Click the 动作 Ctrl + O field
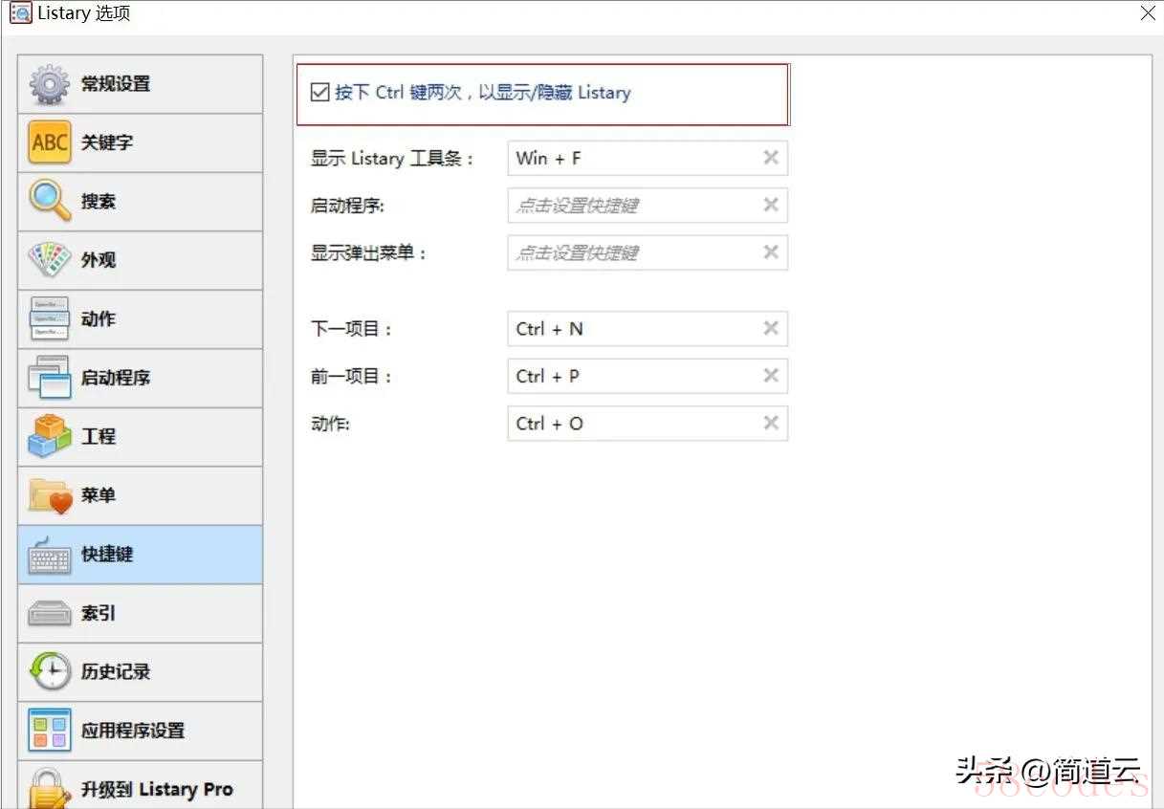This screenshot has height=809, width=1164. tap(631, 424)
